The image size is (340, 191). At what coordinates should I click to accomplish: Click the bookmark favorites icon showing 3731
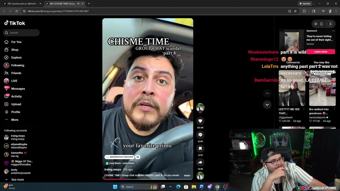(200, 149)
